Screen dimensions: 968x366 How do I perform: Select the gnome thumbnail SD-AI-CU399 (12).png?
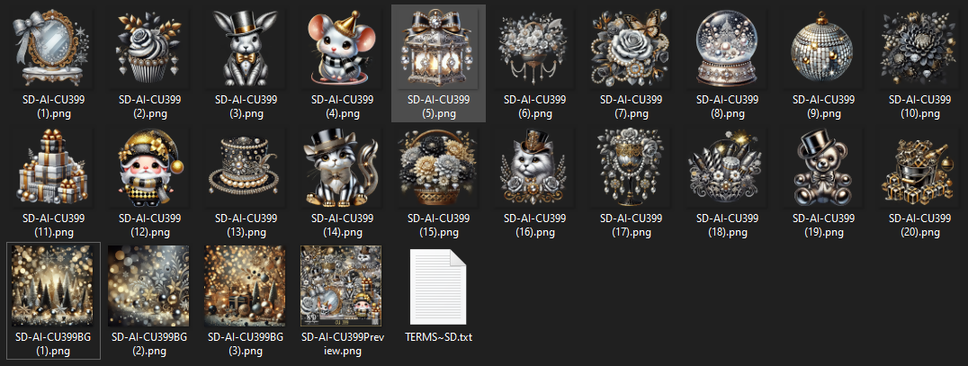coord(150,167)
